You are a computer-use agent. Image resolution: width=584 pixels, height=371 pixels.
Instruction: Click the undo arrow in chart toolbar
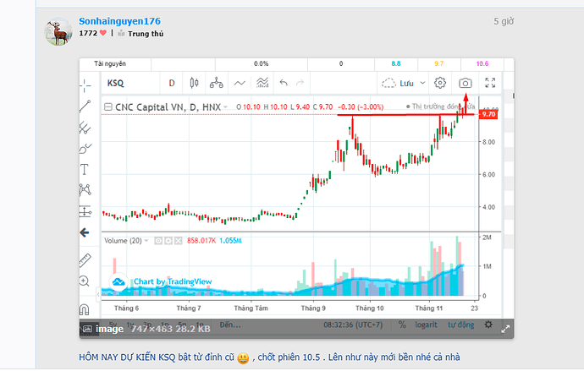coord(284,83)
